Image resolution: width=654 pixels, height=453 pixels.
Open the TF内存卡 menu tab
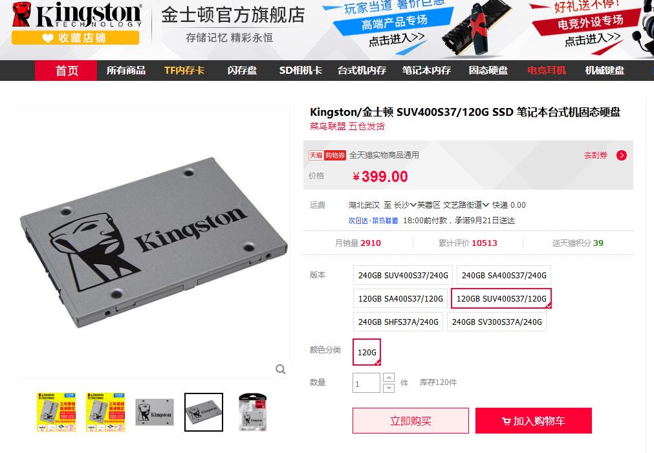pyautogui.click(x=184, y=71)
